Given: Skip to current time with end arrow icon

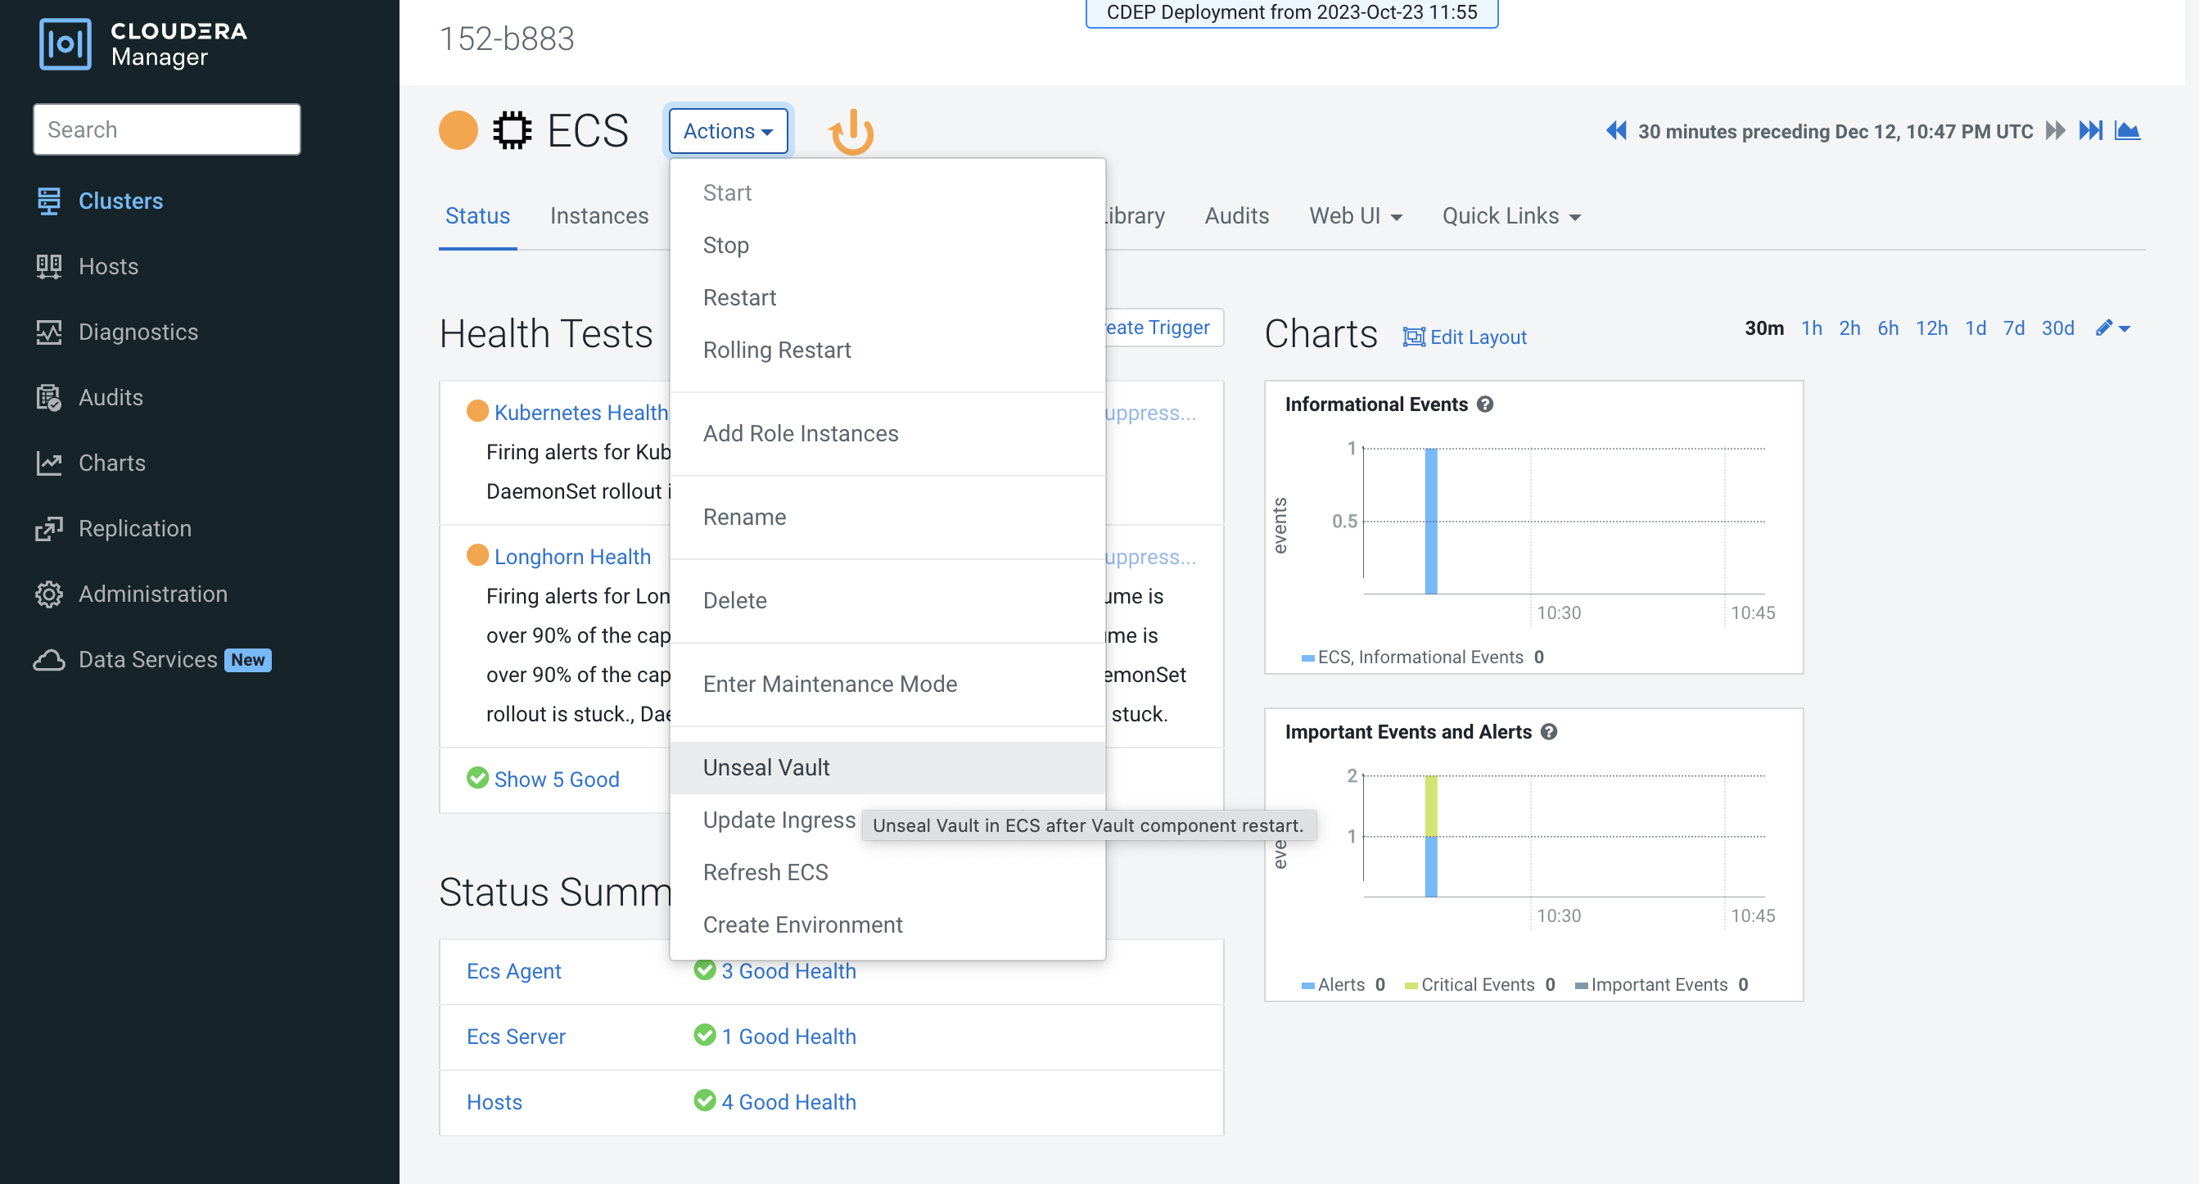Looking at the screenshot, I should click(x=2090, y=131).
